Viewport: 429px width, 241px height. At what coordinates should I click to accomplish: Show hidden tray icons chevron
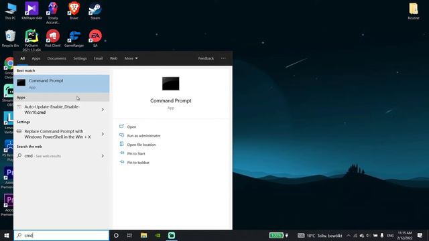click(349, 235)
